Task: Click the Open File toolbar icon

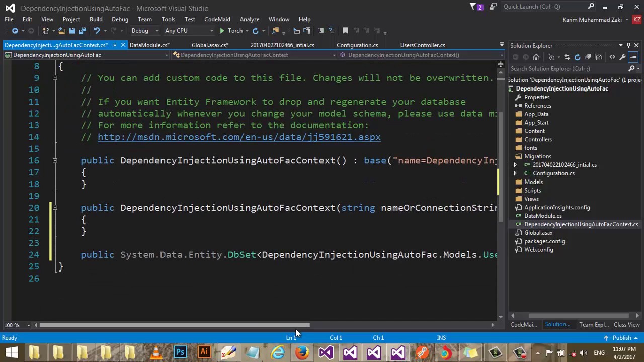Action: click(62, 31)
